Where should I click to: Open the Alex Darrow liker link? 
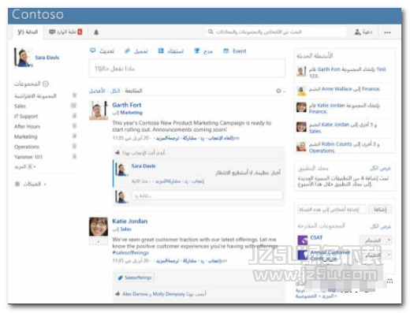click(135, 294)
